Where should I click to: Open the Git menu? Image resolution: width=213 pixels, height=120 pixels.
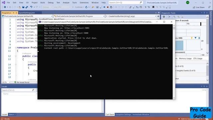click(x=27, y=3)
